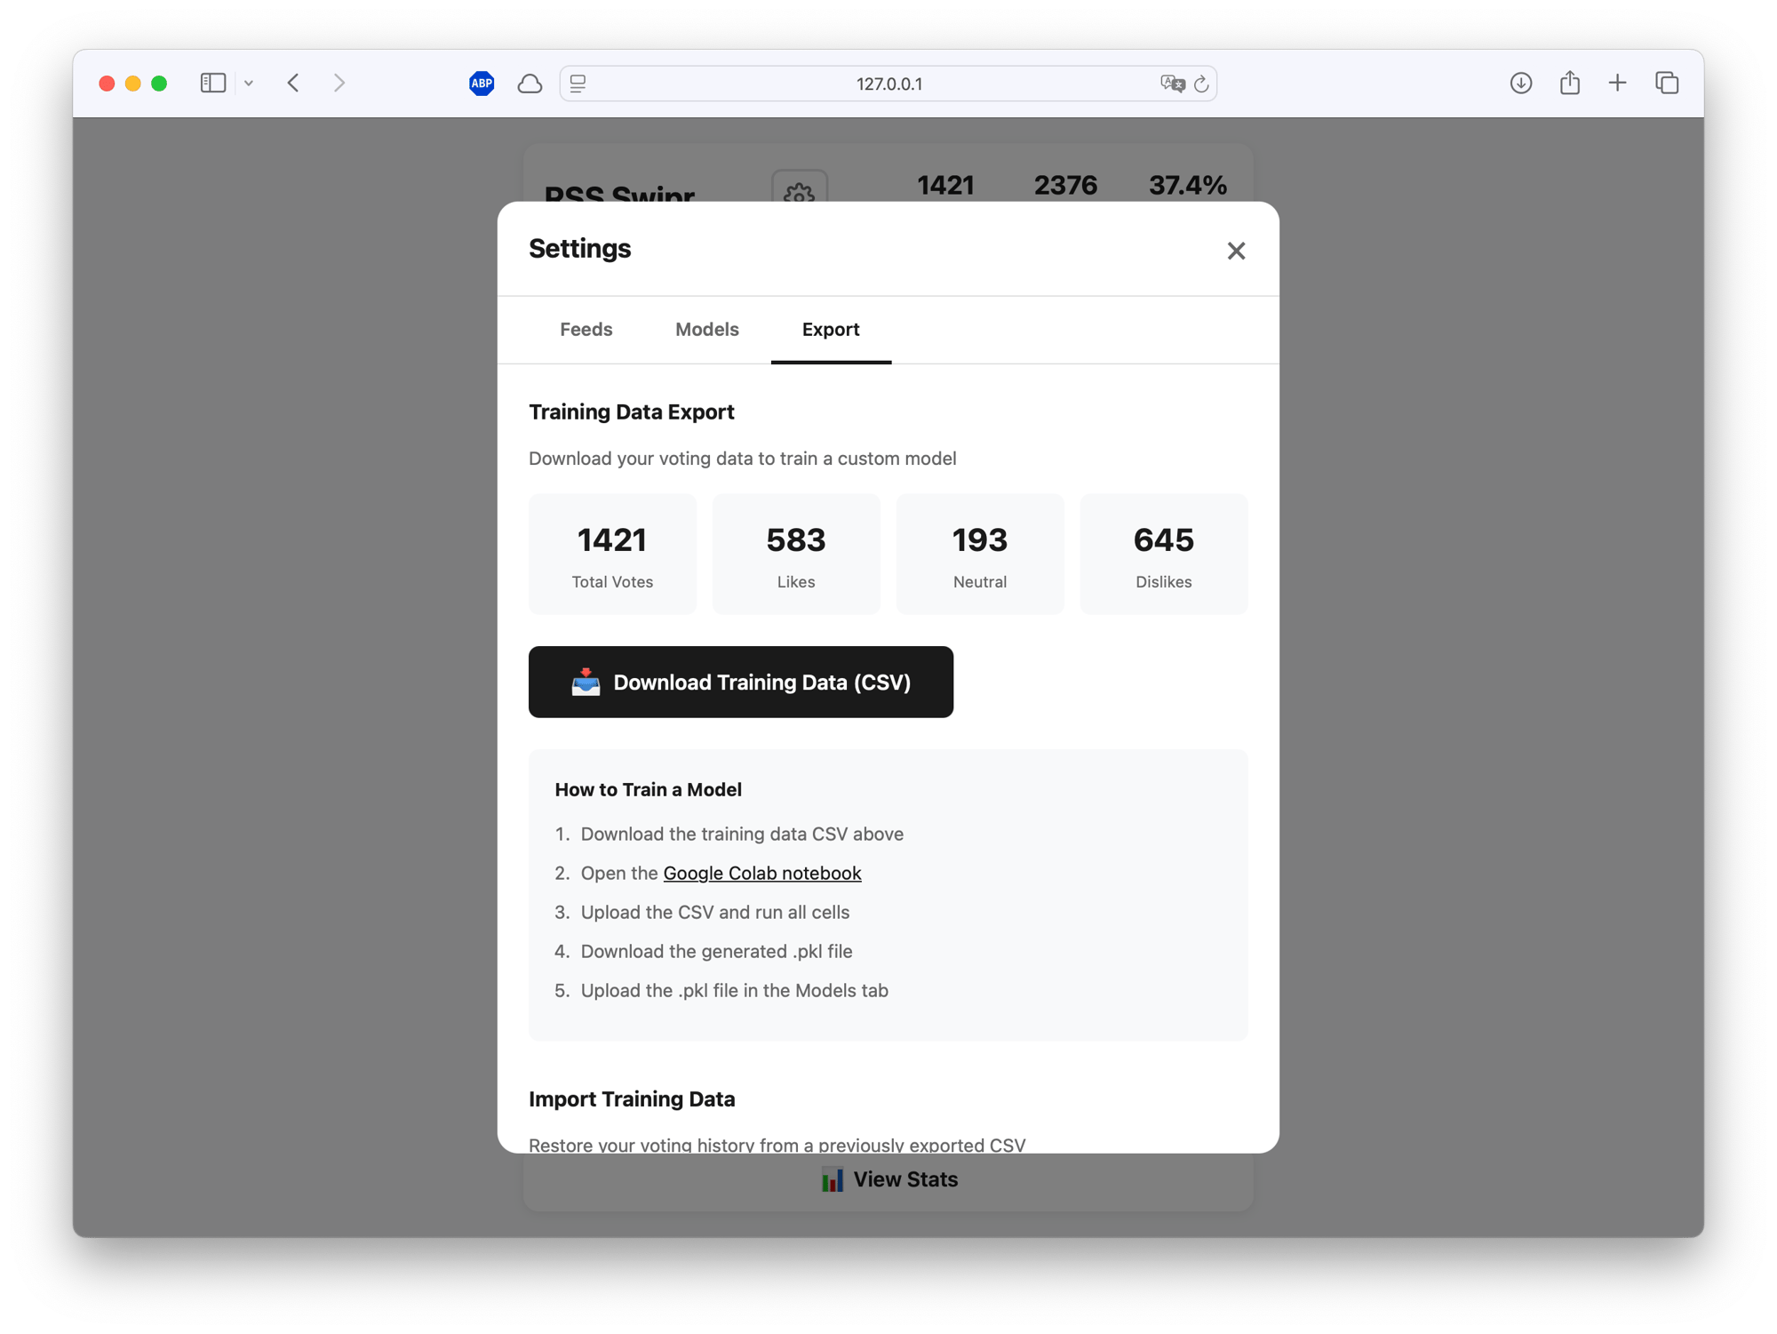
Task: Toggle the browser sidebar
Action: (212, 83)
